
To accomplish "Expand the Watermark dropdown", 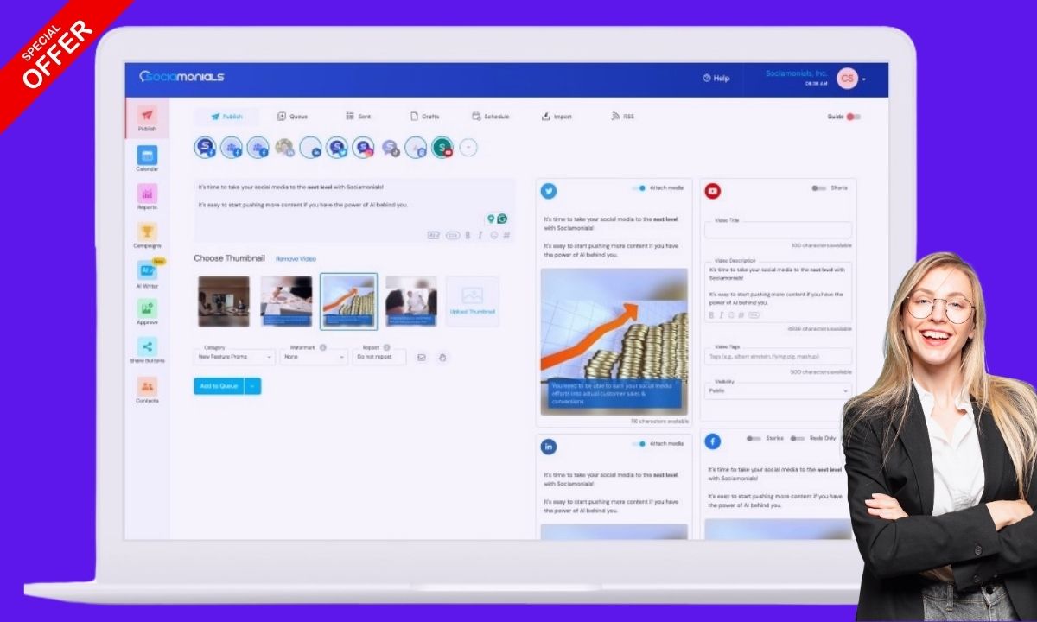I will (x=313, y=356).
